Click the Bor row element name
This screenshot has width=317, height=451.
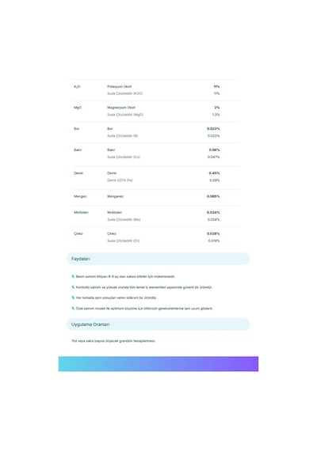(110, 129)
